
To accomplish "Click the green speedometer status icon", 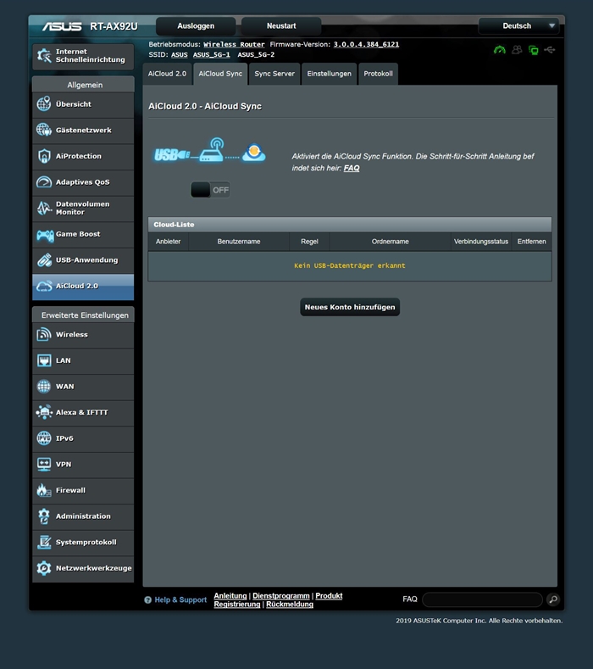I will [x=499, y=50].
